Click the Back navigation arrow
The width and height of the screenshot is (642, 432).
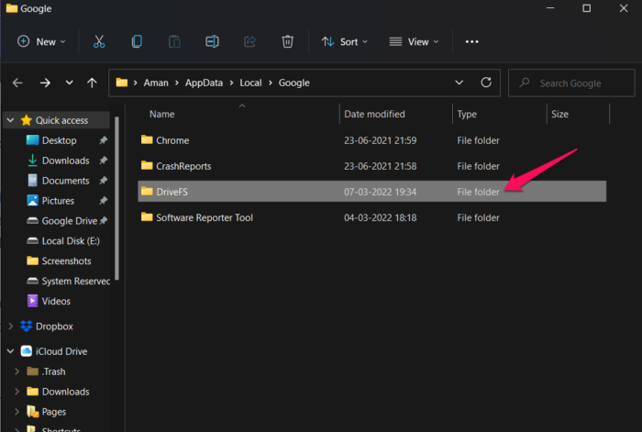tap(17, 83)
